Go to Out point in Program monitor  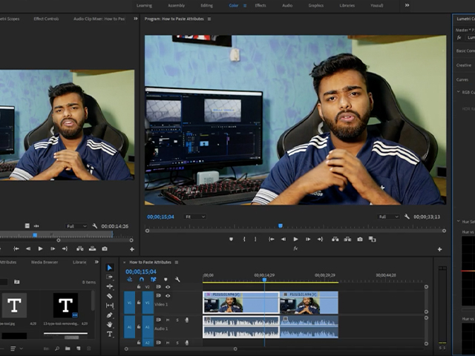click(320, 239)
